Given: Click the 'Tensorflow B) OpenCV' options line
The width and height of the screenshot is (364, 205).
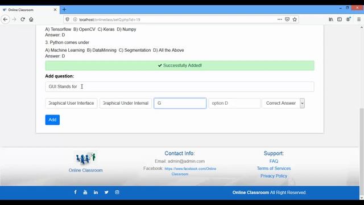Looking at the screenshot, I should (x=90, y=29).
